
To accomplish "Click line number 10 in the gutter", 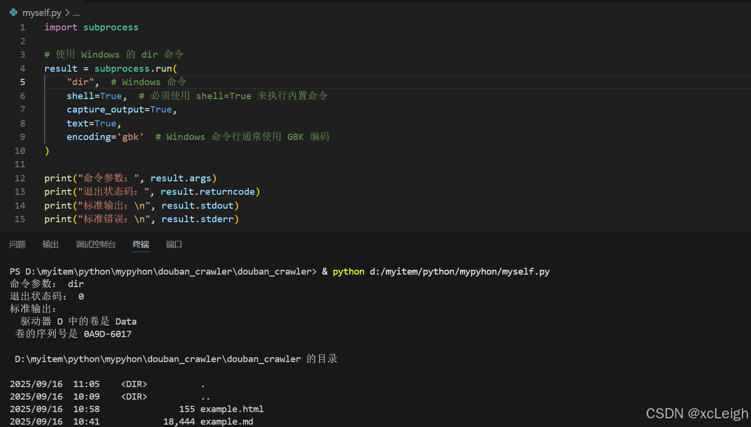I will point(20,151).
